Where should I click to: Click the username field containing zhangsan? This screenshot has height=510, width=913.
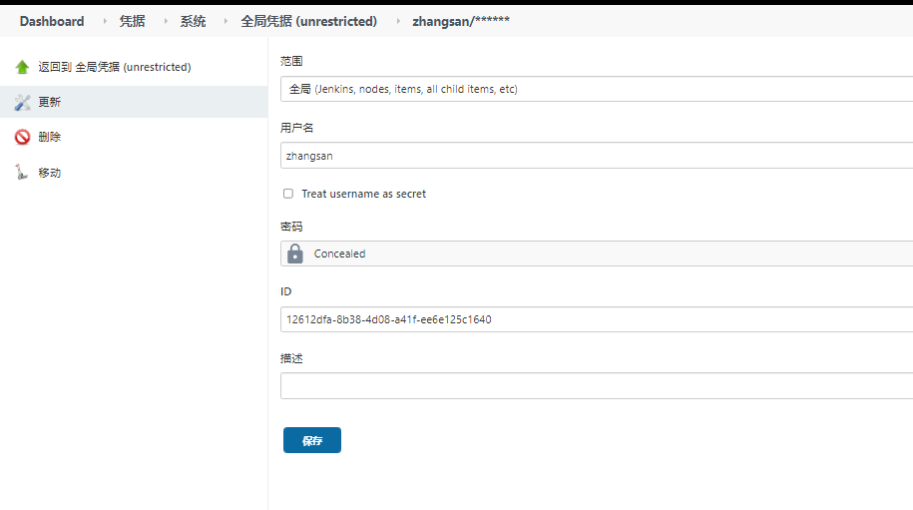click(596, 156)
